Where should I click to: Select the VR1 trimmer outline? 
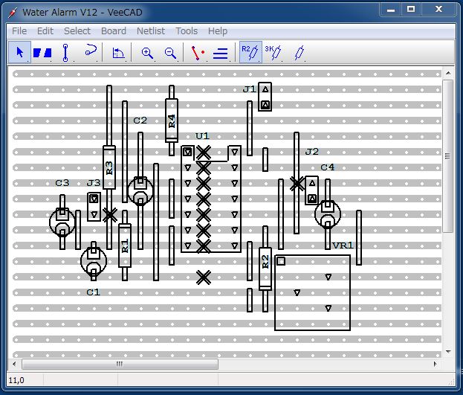(312, 292)
